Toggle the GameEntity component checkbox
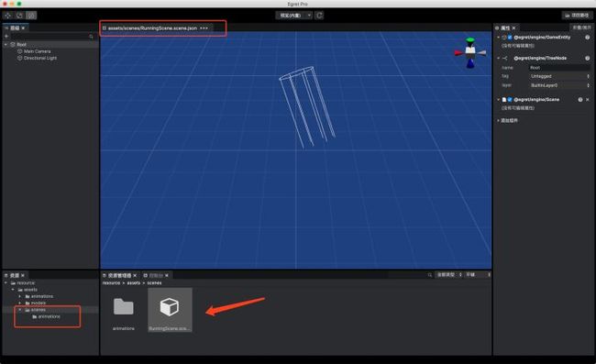Viewport: 596px width, 364px height. pos(510,38)
